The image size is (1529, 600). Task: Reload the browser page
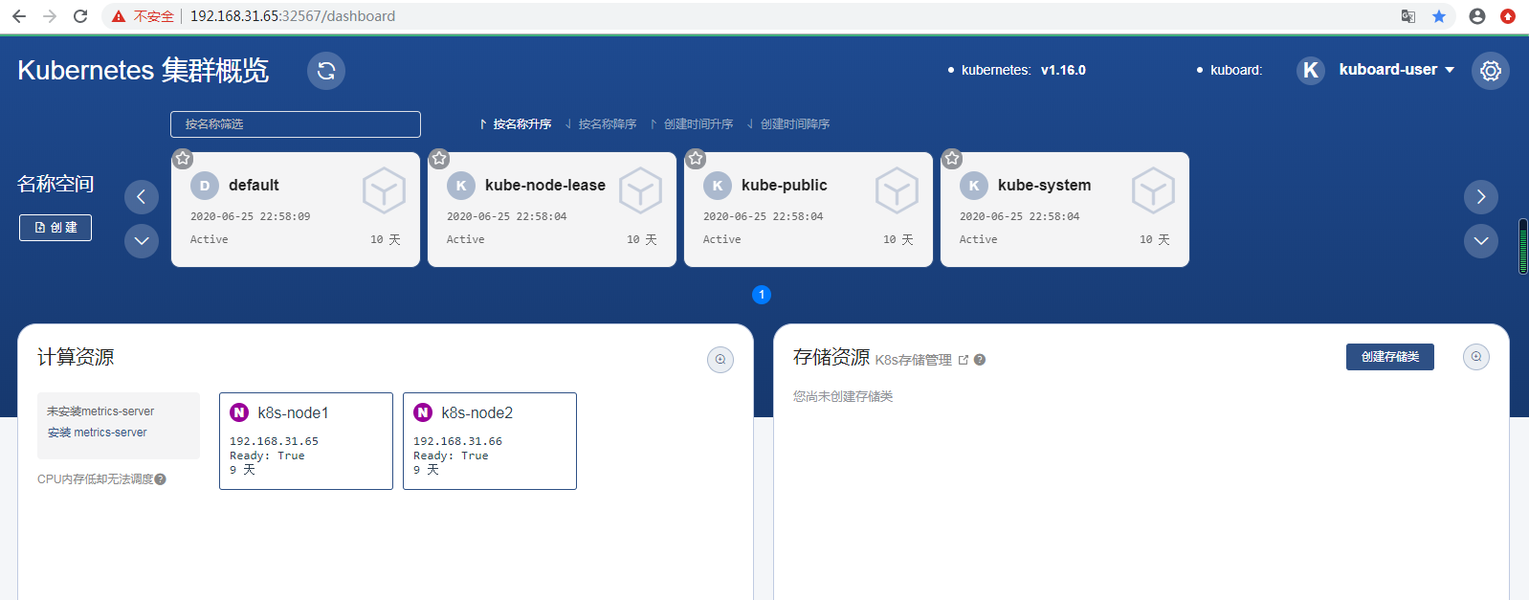click(80, 16)
